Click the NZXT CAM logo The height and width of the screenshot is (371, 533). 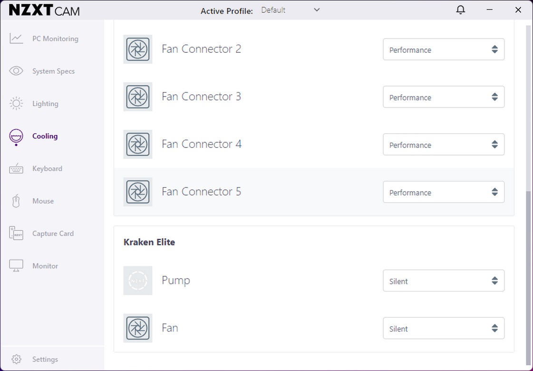pos(44,10)
